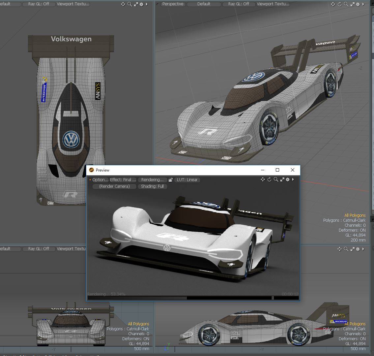Open the Perspective viewport arrow menu
374x356 pixels.
tap(363, 4)
